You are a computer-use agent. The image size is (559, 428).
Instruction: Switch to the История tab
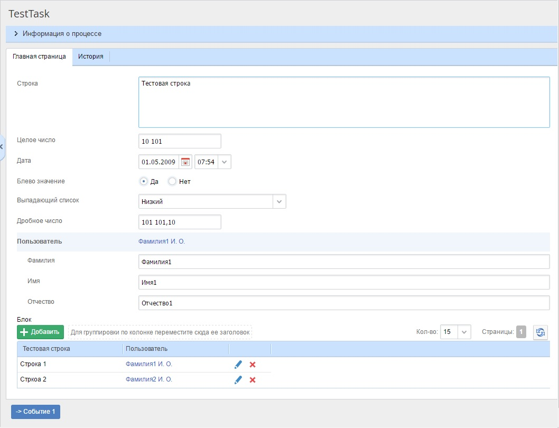[x=91, y=57]
